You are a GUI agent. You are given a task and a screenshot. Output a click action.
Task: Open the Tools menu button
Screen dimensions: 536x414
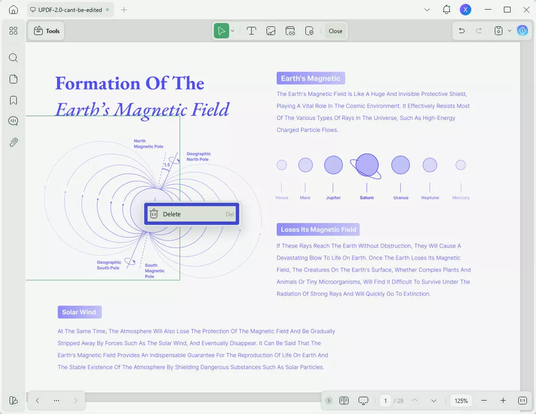pyautogui.click(x=47, y=31)
